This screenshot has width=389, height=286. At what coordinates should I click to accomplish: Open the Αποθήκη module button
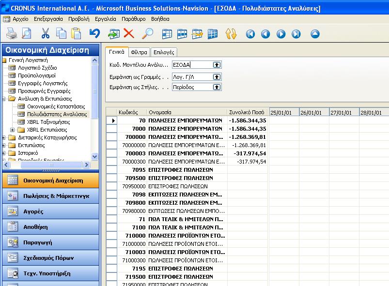click(50, 227)
